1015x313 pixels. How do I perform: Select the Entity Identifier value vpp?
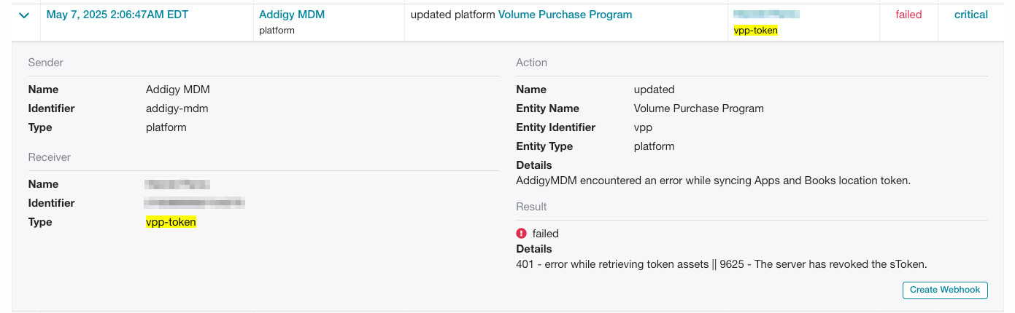[643, 127]
